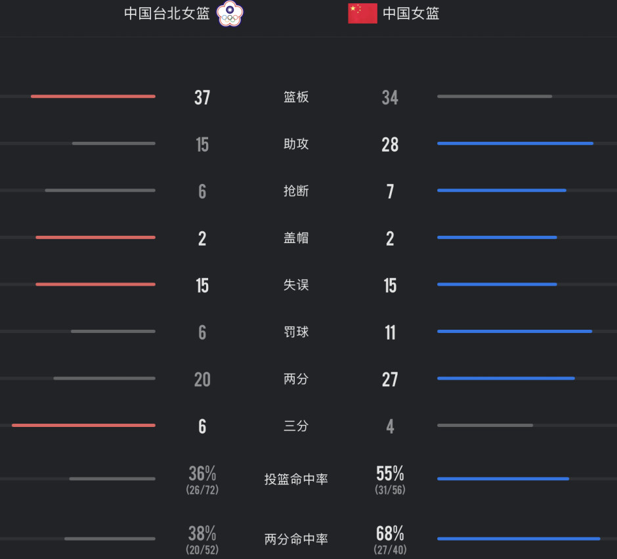Select the 助攻 assists stat label
Screen dimensions: 617x559
(x=296, y=144)
